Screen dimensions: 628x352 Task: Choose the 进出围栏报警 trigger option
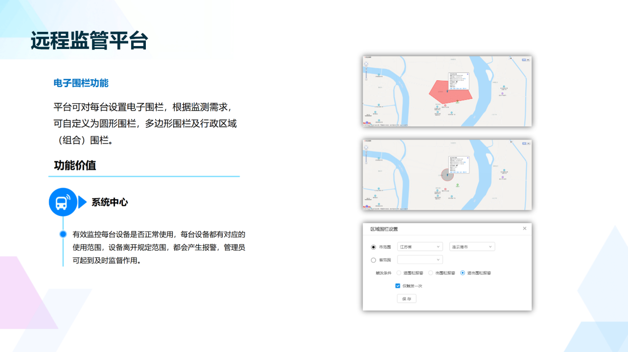click(463, 273)
